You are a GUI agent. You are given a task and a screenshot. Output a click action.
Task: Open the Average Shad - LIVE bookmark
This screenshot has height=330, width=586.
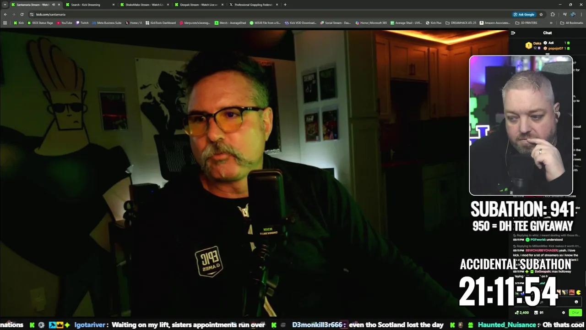[406, 22]
